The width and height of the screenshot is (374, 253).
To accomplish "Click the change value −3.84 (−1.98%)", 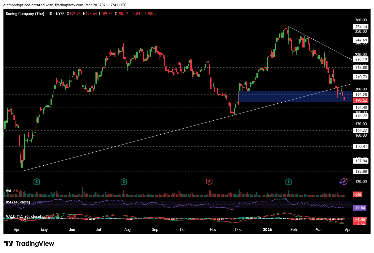I will pos(143,14).
